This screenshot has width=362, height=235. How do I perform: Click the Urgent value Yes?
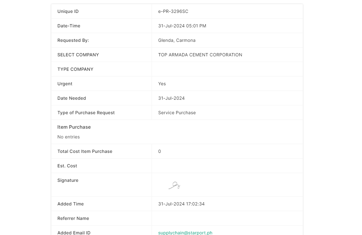coord(162,84)
